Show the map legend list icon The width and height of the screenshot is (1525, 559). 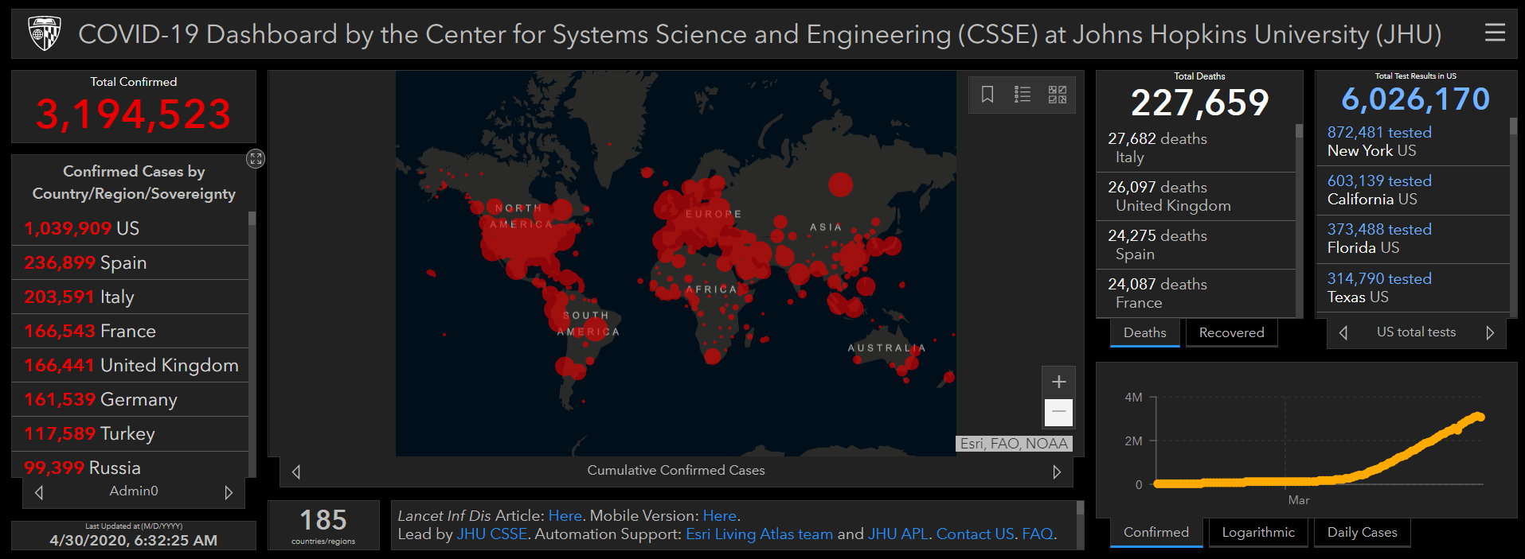[x=1023, y=95]
